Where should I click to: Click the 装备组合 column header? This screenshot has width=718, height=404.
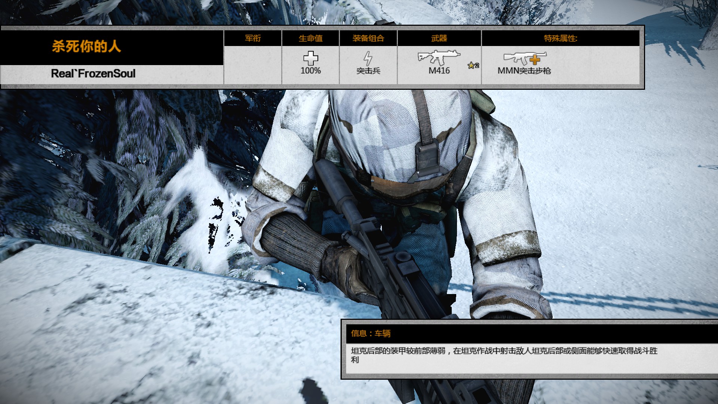pyautogui.click(x=368, y=38)
